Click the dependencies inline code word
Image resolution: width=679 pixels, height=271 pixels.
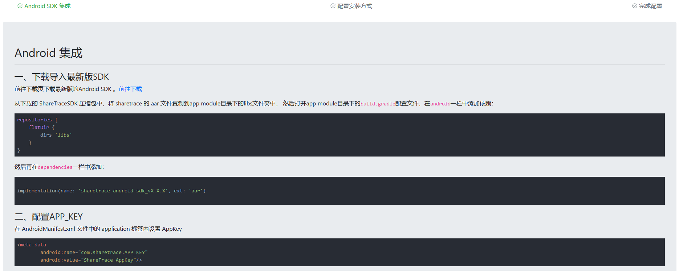55,167
